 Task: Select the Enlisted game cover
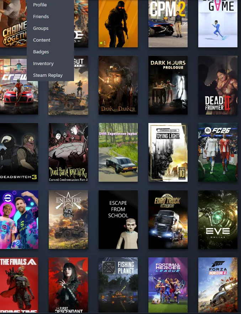coord(68,220)
